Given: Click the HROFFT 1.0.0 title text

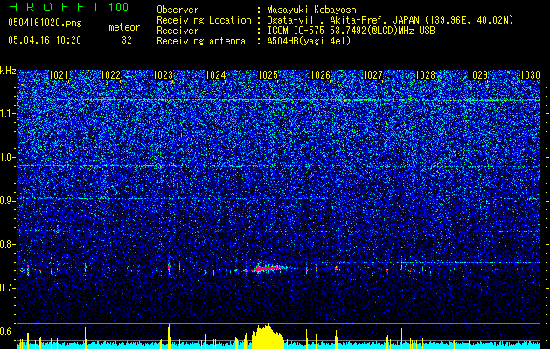Looking at the screenshot, I should [68, 7].
